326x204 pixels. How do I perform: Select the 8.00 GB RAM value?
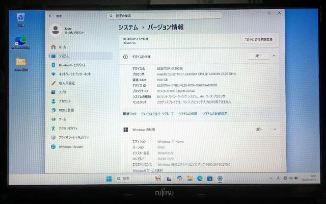(162, 80)
